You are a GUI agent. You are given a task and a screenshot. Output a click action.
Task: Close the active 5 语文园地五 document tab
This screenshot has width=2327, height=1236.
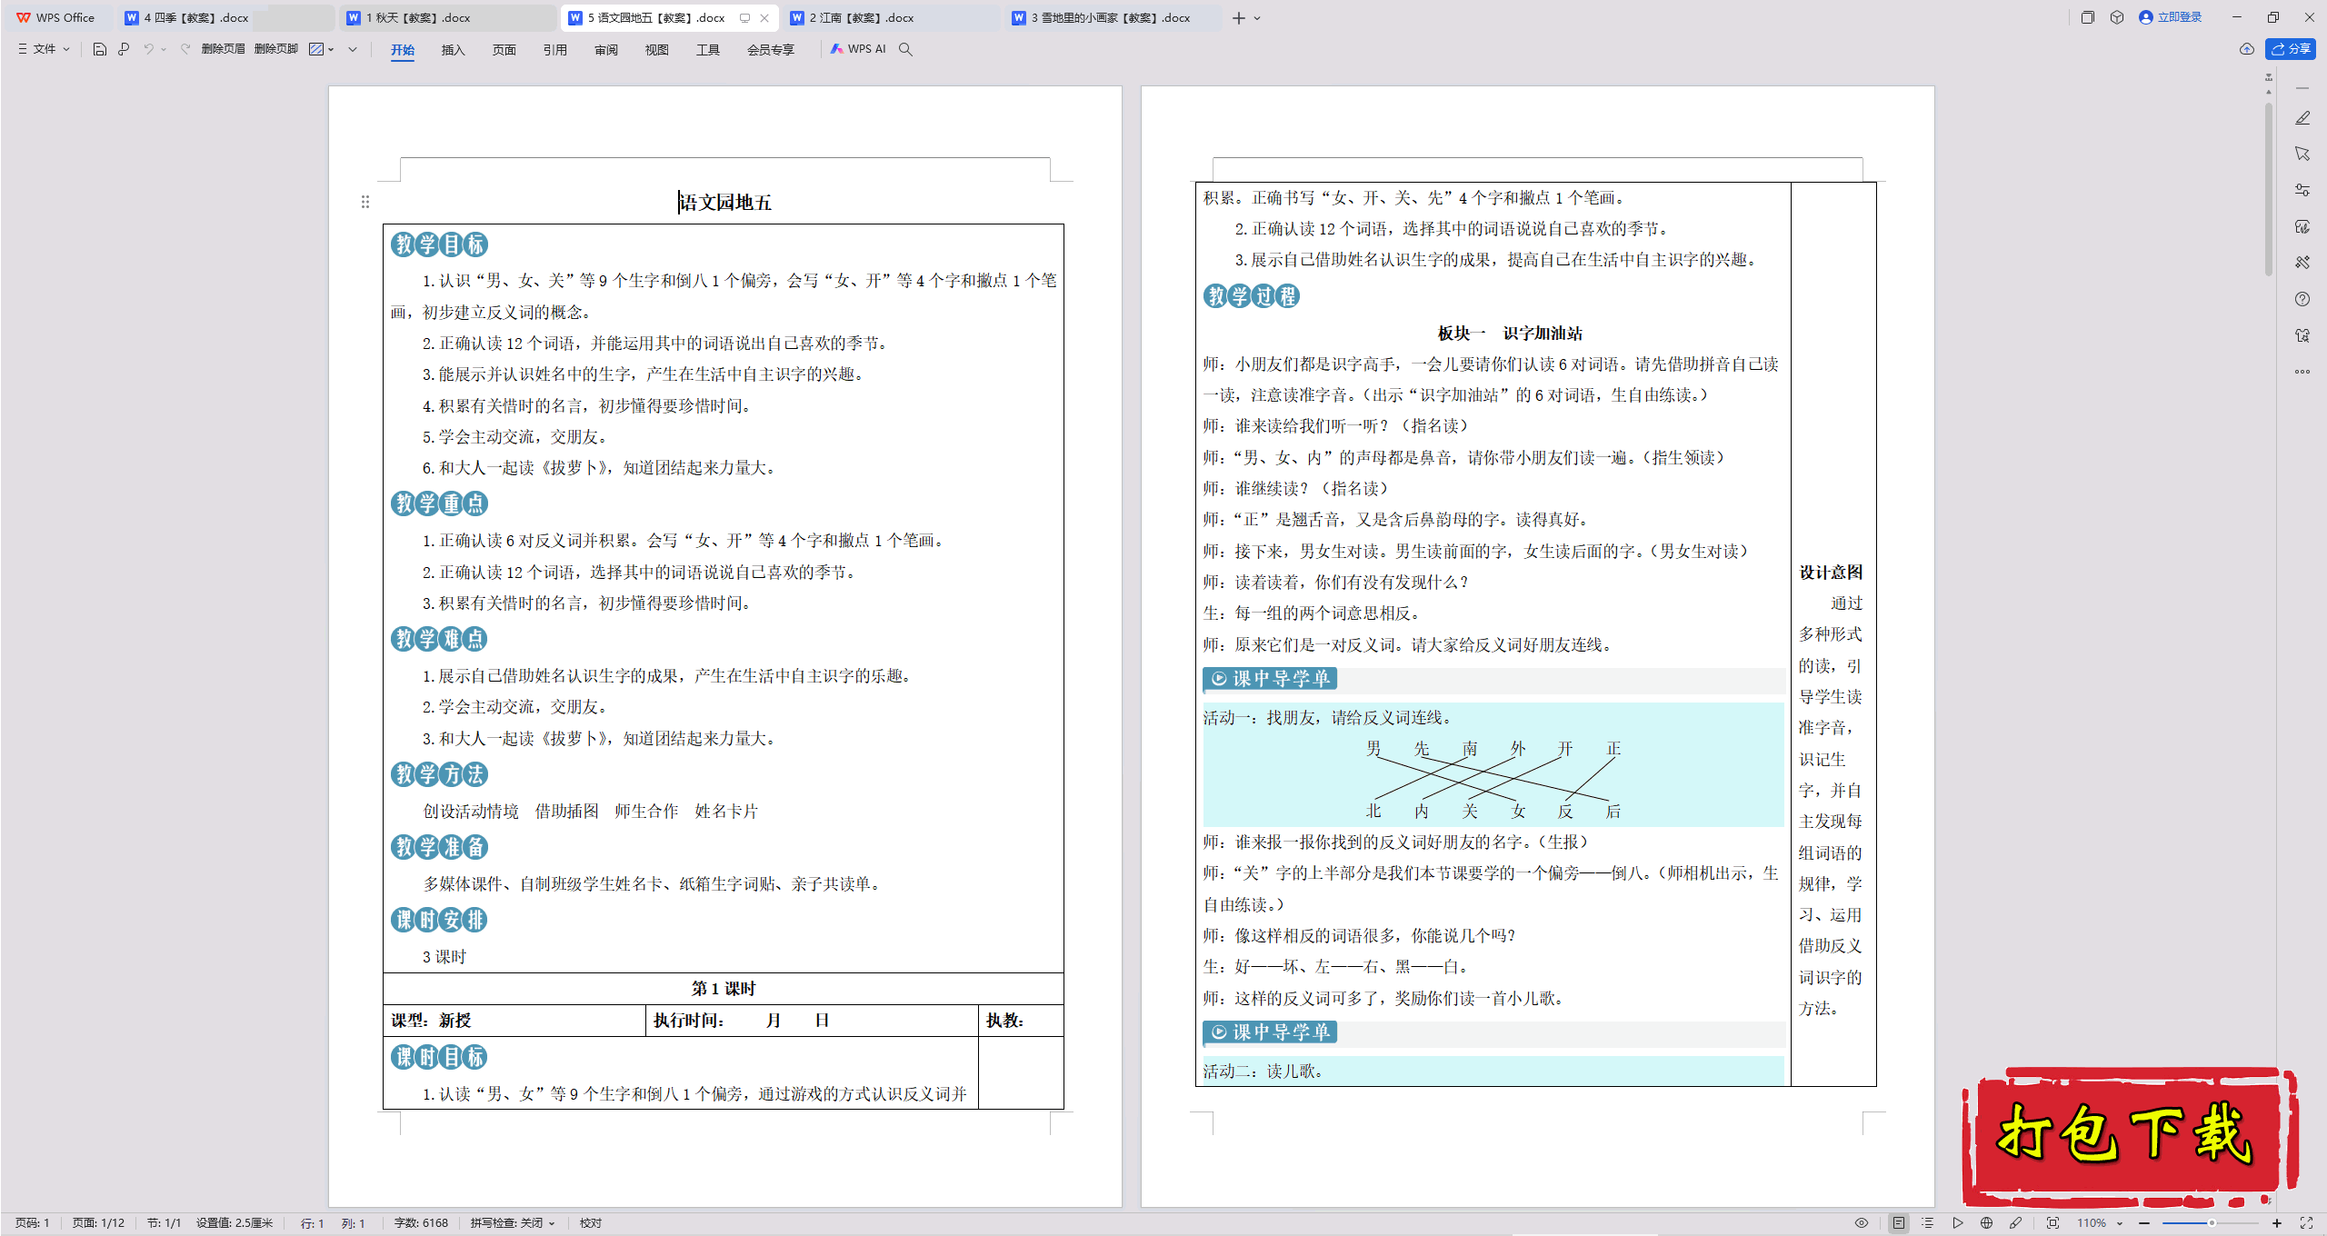tap(764, 17)
